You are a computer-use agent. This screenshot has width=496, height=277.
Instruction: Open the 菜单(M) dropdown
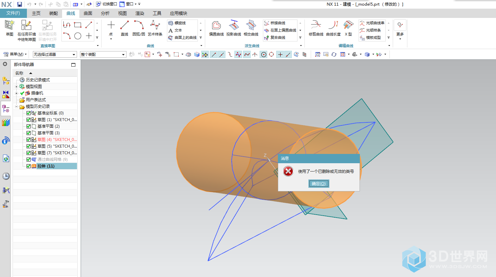[15, 54]
